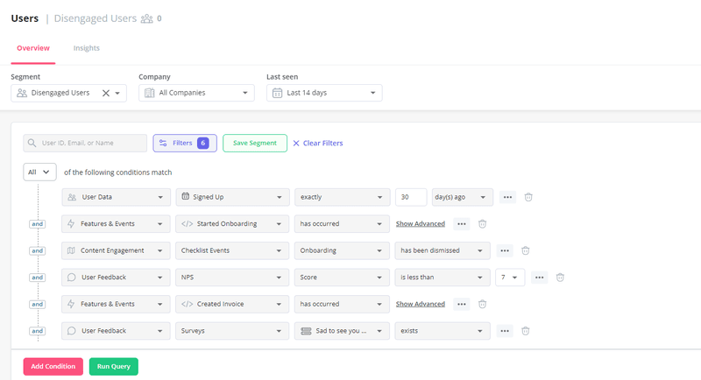Image resolution: width=701 pixels, height=380 pixels.
Task: Toggle the last 'and' connector before Surveys
Action: pos(37,331)
